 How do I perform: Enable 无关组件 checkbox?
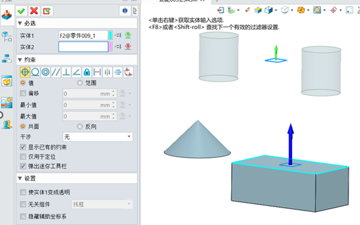pos(23,204)
